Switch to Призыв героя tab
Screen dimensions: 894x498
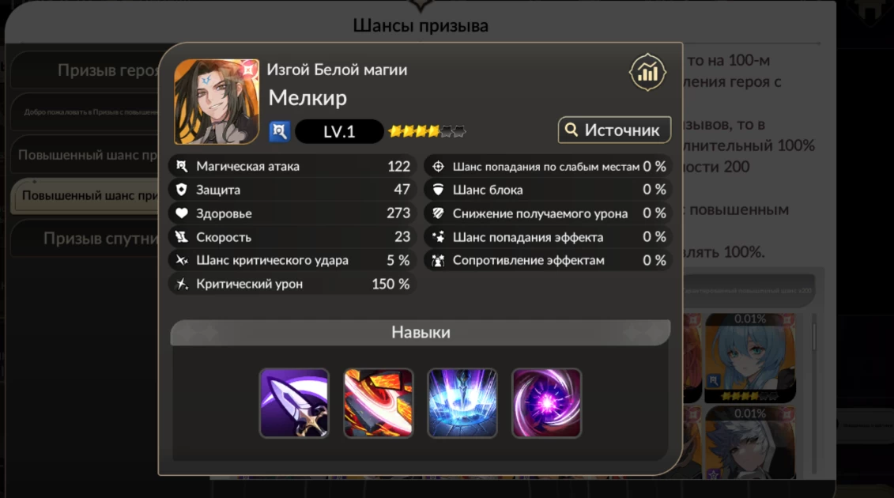coord(85,70)
